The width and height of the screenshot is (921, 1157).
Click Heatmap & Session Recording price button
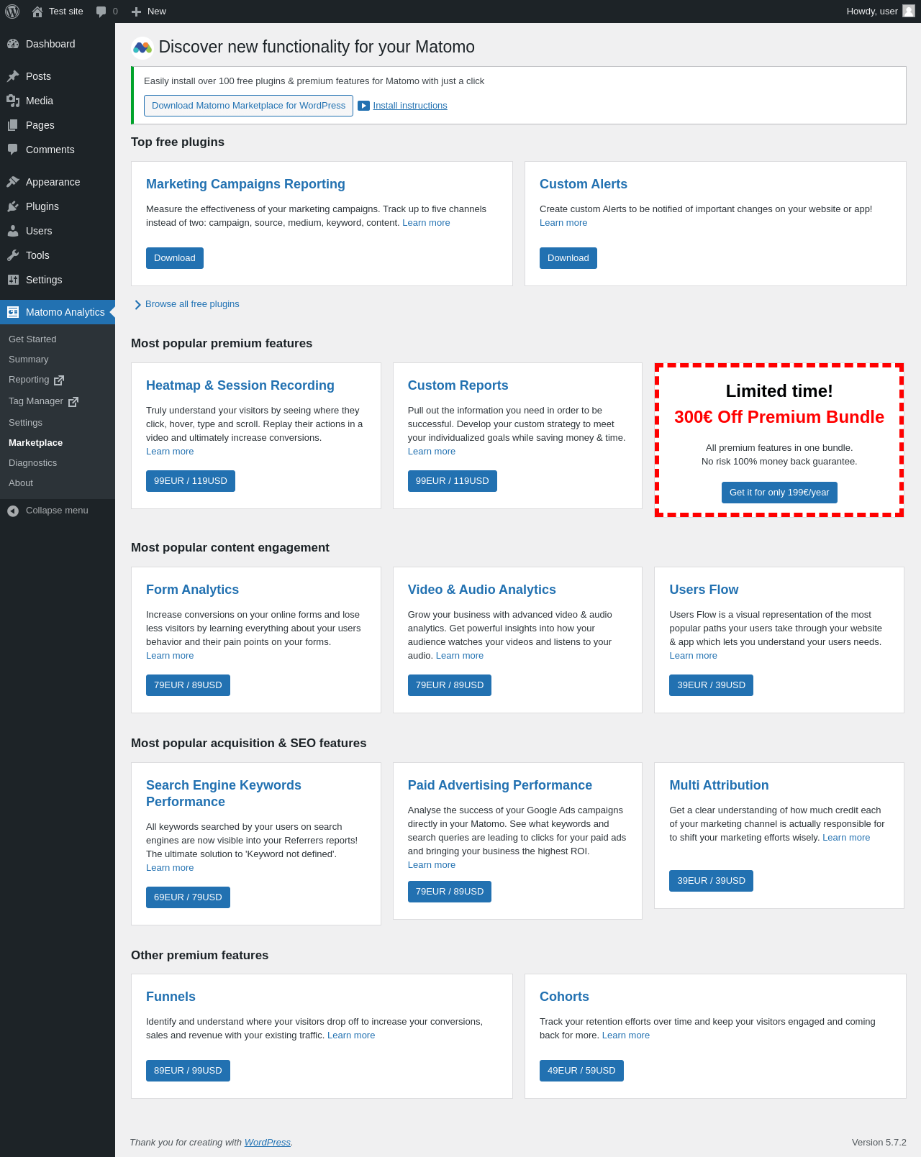point(191,481)
